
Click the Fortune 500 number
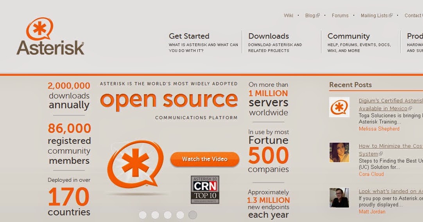pos(269,156)
